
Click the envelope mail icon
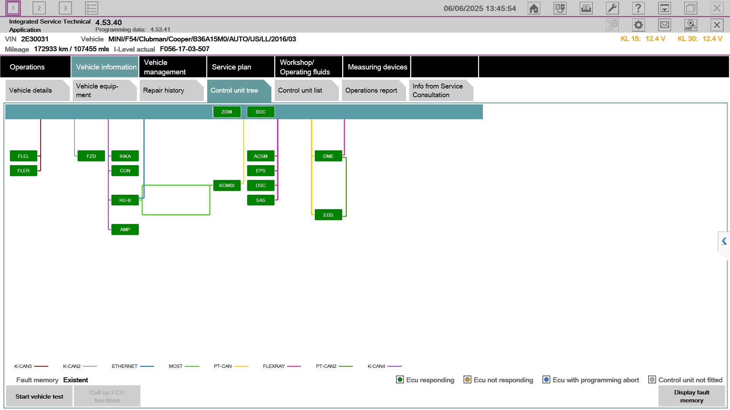click(x=665, y=25)
